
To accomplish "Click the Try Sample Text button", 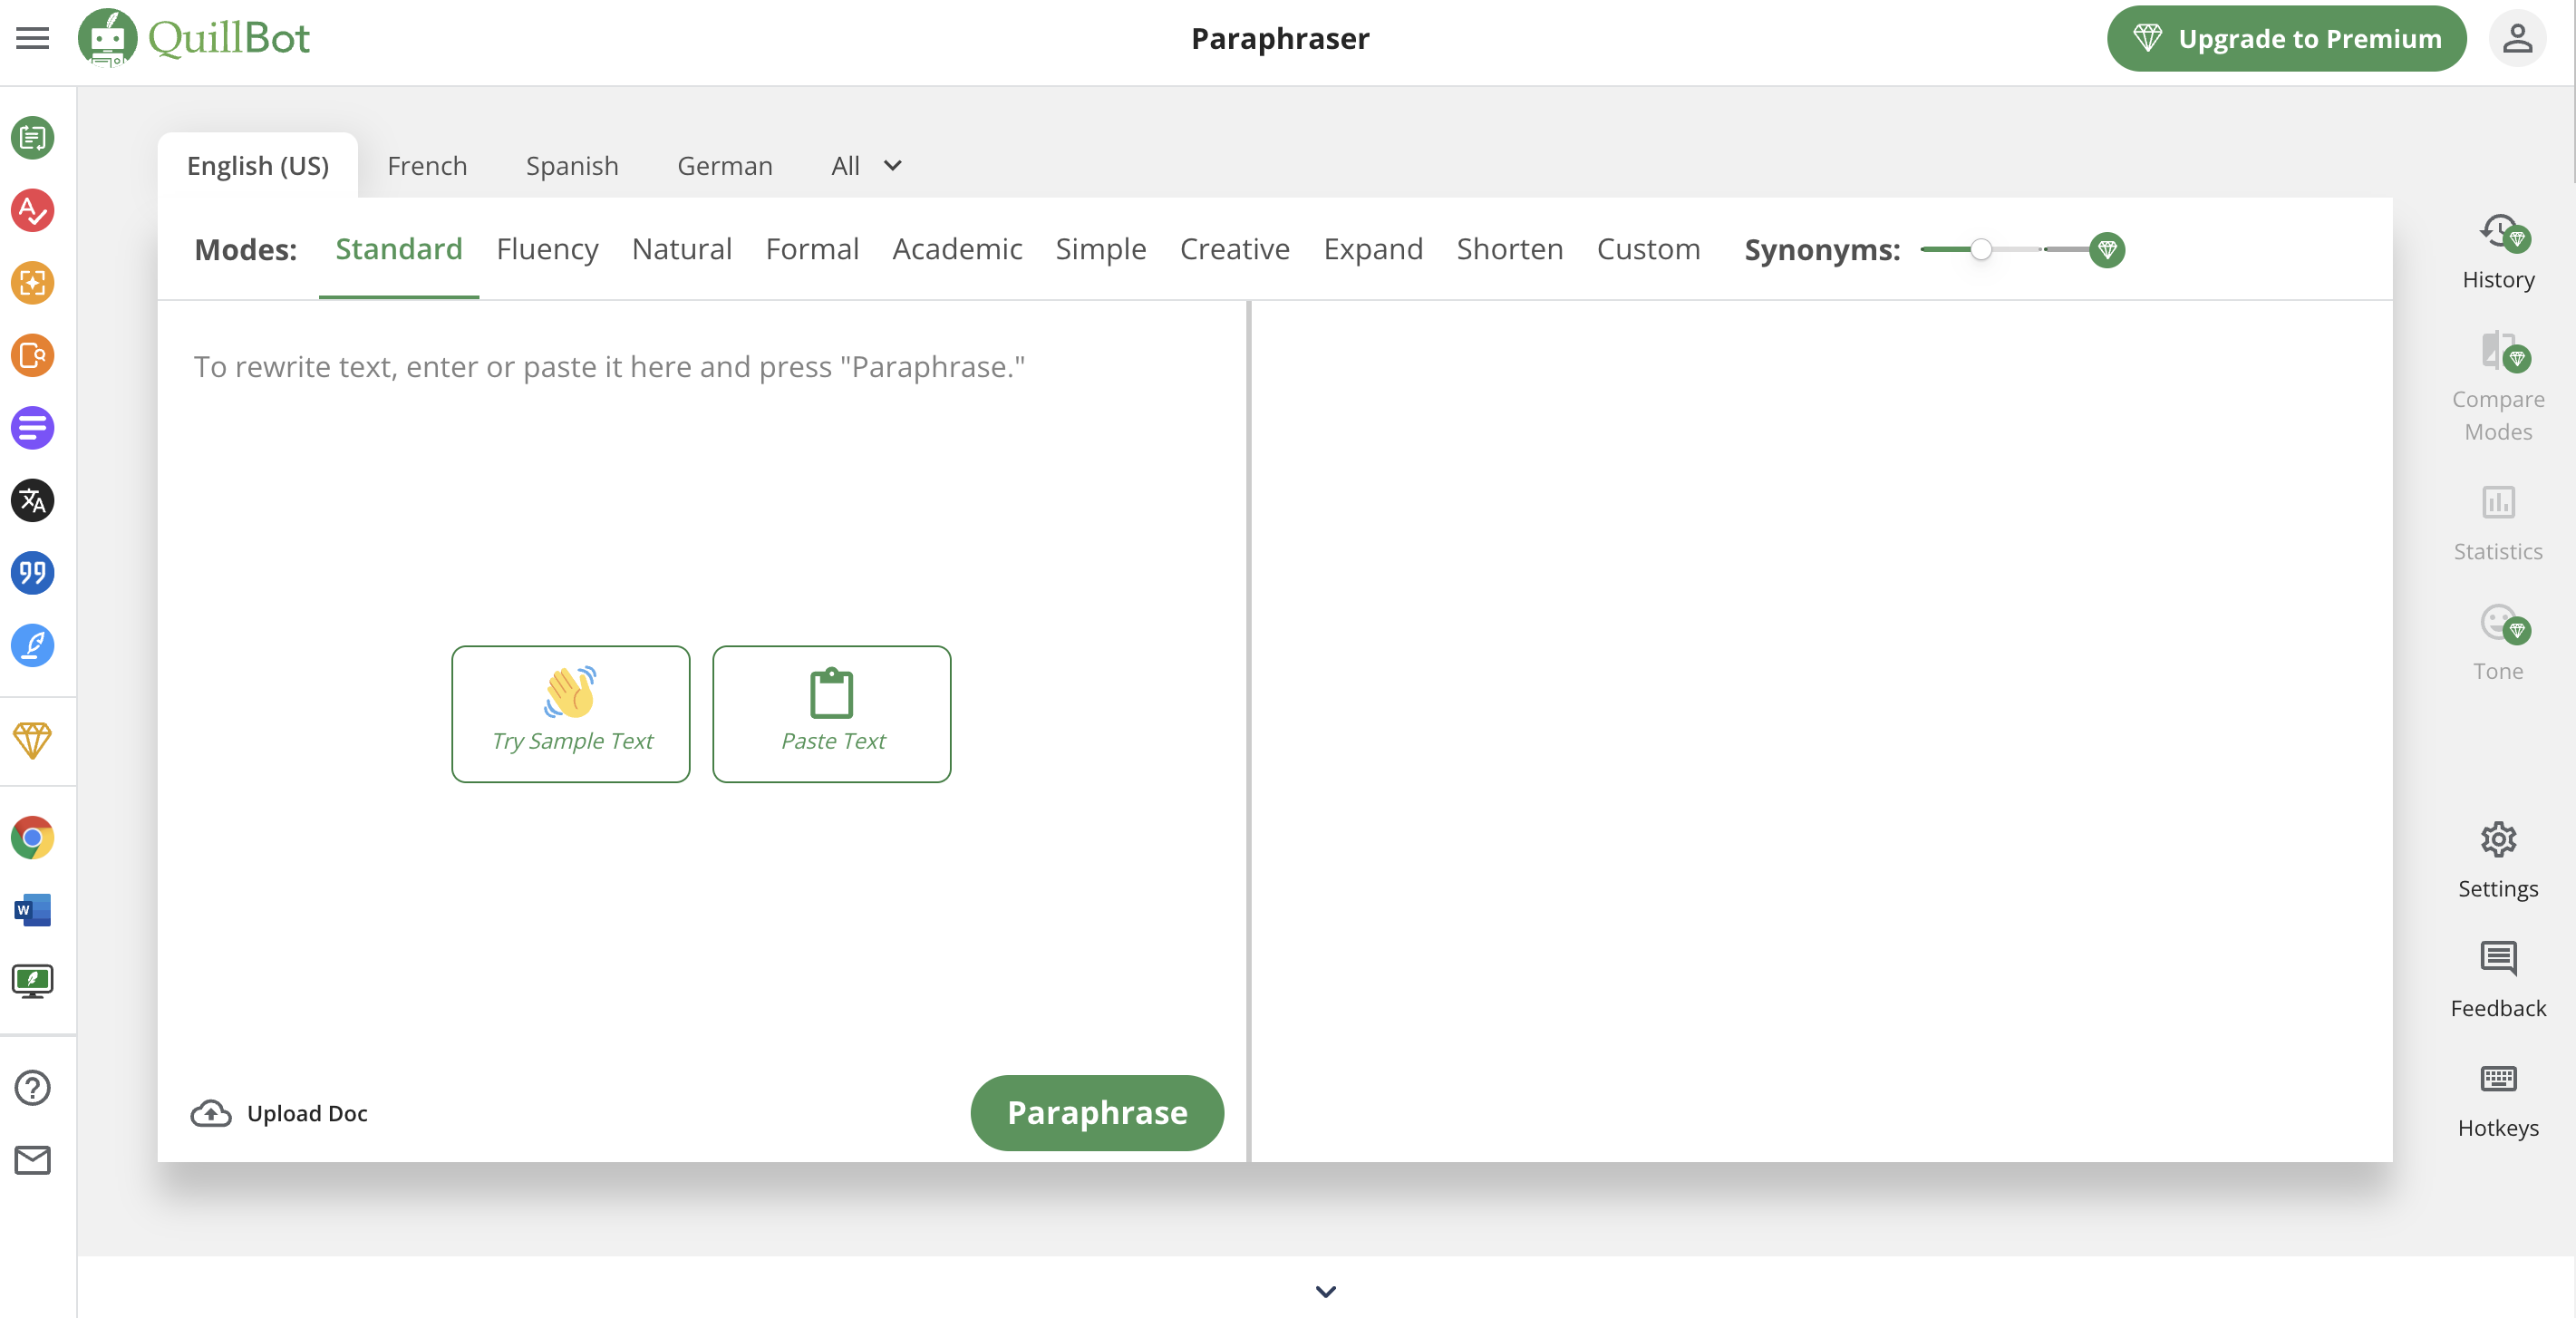I will 571,714.
